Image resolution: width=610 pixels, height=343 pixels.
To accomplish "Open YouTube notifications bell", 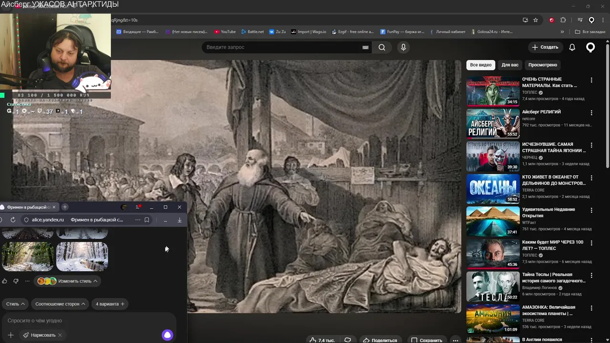I will tap(572, 47).
